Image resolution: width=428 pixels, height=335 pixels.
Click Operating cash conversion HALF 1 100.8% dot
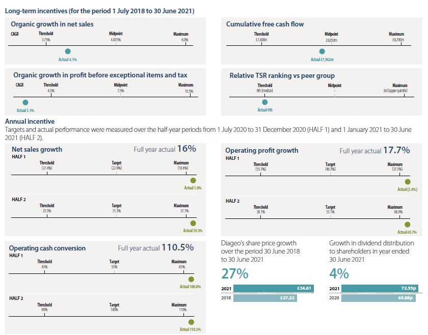[191, 279]
